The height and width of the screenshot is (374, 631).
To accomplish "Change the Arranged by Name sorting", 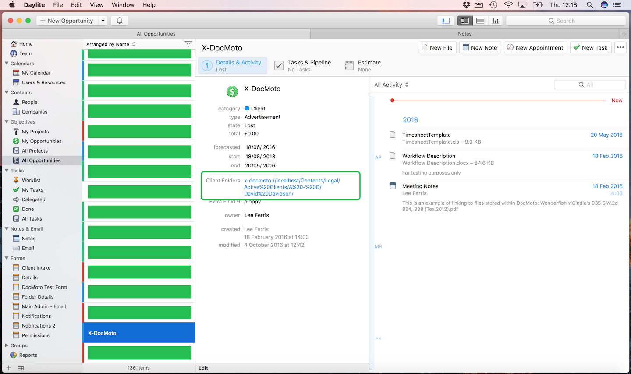I will 111,44.
